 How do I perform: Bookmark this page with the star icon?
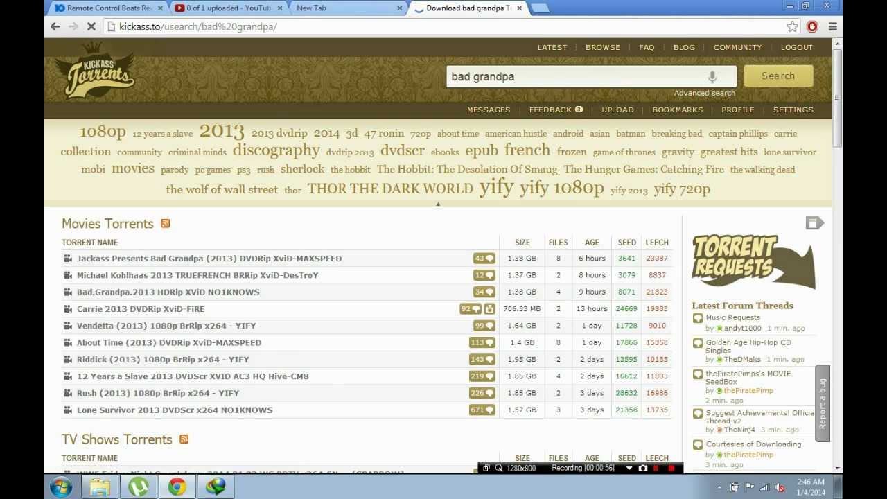point(793,26)
